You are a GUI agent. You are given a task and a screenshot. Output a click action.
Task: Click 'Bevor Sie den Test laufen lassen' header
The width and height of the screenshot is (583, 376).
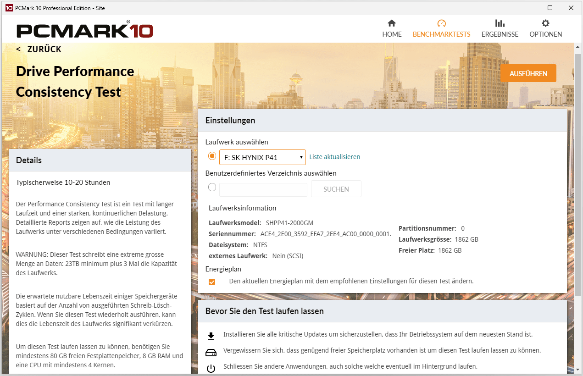coord(383,311)
